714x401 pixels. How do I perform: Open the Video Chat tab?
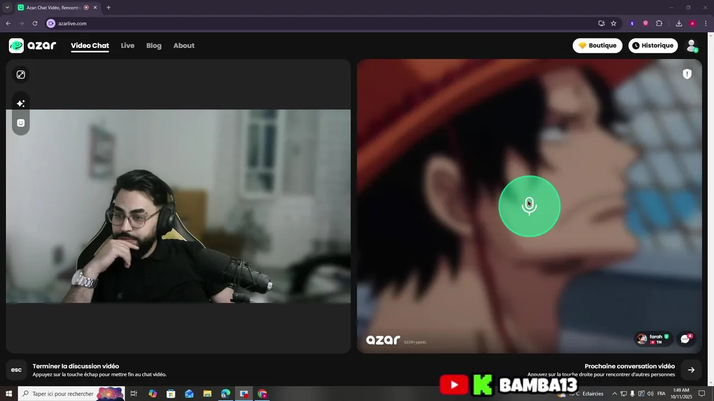click(x=90, y=46)
